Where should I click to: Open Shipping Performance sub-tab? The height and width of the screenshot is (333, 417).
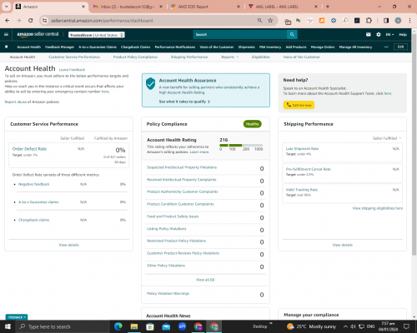(x=189, y=57)
